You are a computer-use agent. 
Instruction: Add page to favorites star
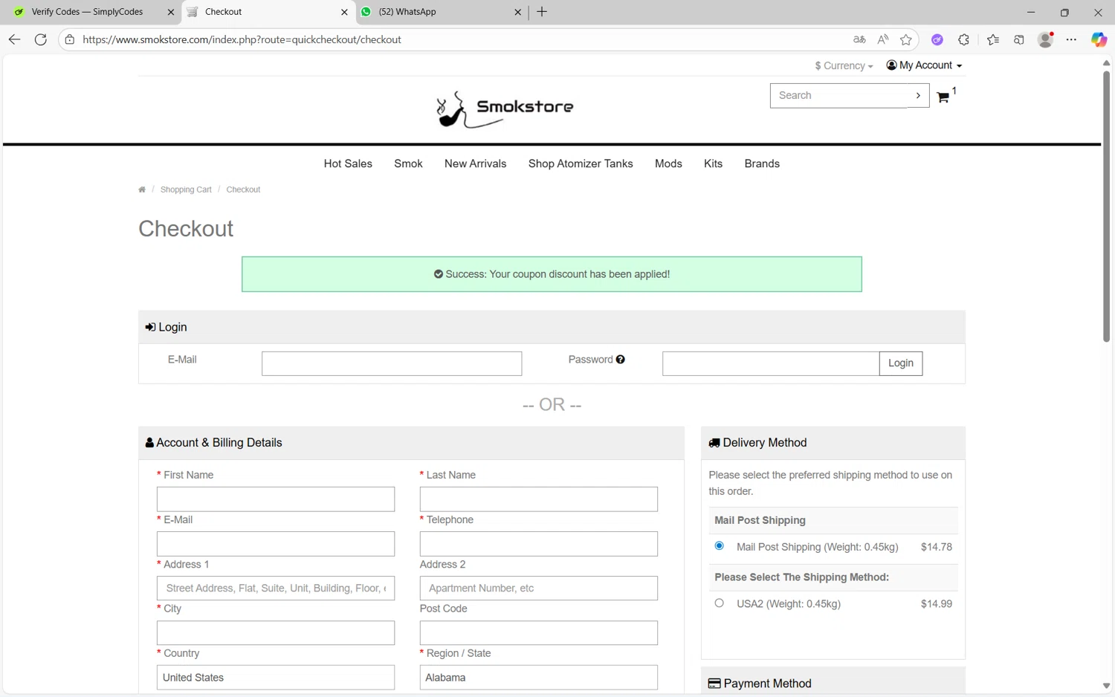[x=905, y=39]
